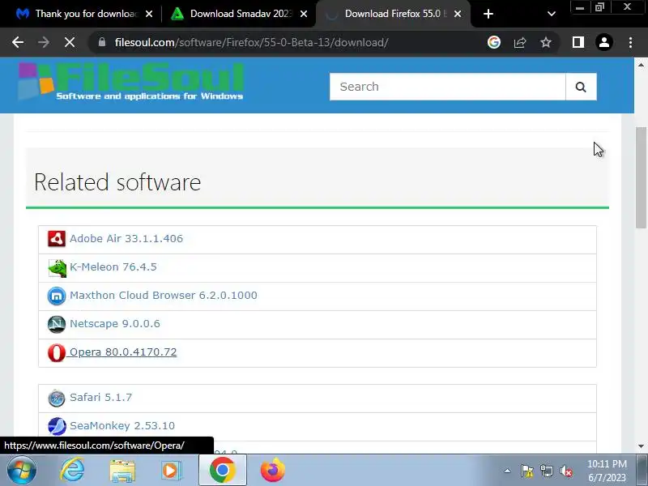648x486 pixels.
Task: Open the Windows Start menu
Action: point(22,471)
